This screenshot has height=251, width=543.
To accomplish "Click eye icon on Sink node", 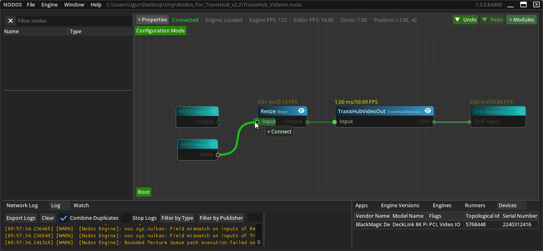I will [x=520, y=111].
